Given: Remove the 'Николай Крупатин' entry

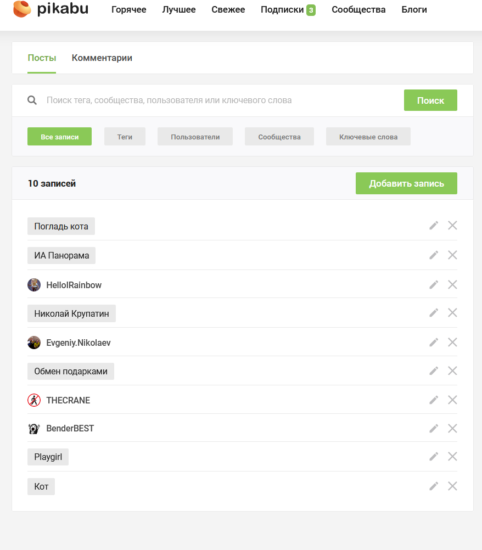Looking at the screenshot, I should (x=452, y=312).
